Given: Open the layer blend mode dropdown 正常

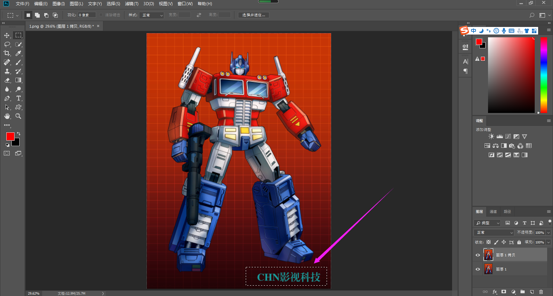Looking at the screenshot, I should [494, 232].
